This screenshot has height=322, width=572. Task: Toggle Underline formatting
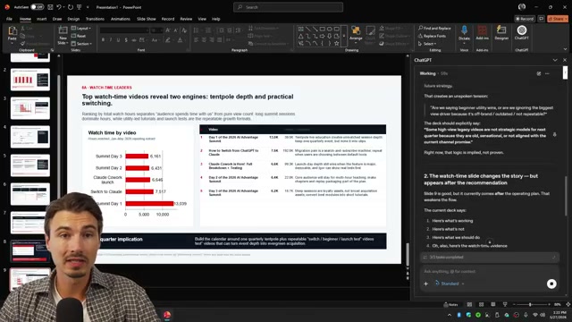click(x=119, y=39)
